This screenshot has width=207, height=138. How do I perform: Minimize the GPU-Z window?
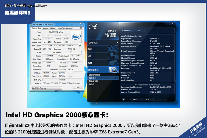coord(72,24)
